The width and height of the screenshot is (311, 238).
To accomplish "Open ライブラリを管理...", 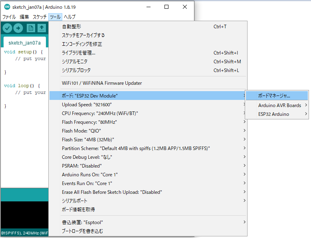I will point(148,53).
